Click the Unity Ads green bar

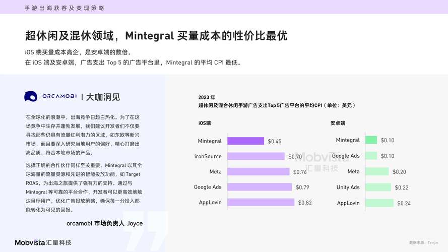pyautogui.click(x=378, y=187)
